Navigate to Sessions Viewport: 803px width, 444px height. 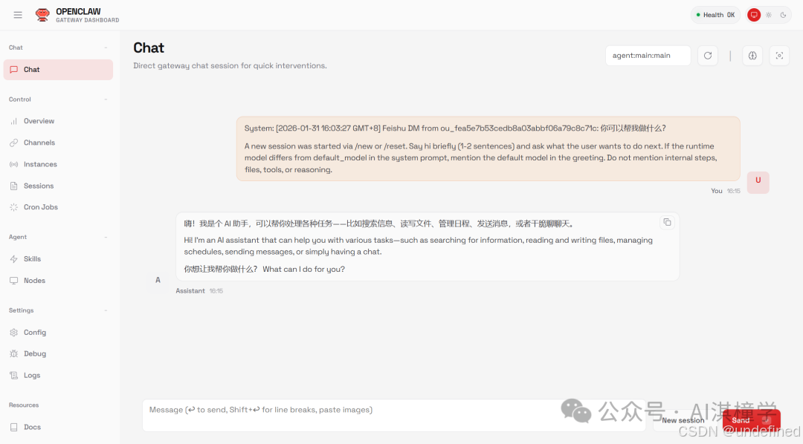59,186
